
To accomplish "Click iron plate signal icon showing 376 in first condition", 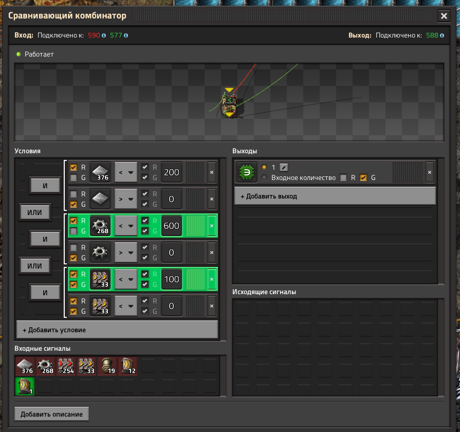I will pos(100,172).
